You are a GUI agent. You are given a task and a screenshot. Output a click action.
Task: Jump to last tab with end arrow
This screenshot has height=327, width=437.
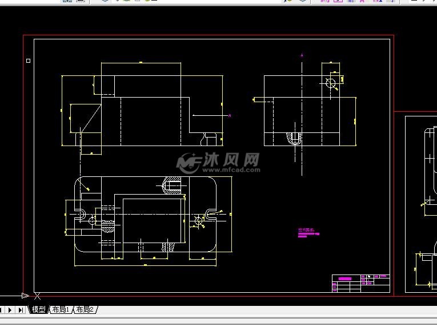(21, 310)
